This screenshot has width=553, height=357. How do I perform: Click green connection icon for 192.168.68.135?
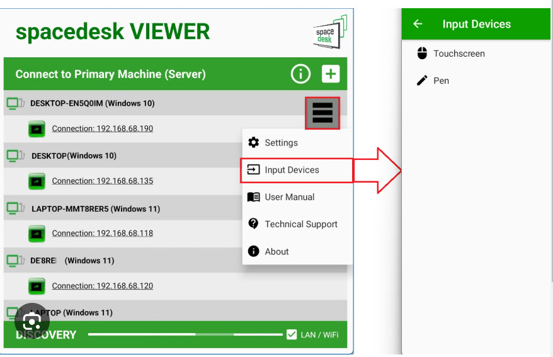(37, 181)
